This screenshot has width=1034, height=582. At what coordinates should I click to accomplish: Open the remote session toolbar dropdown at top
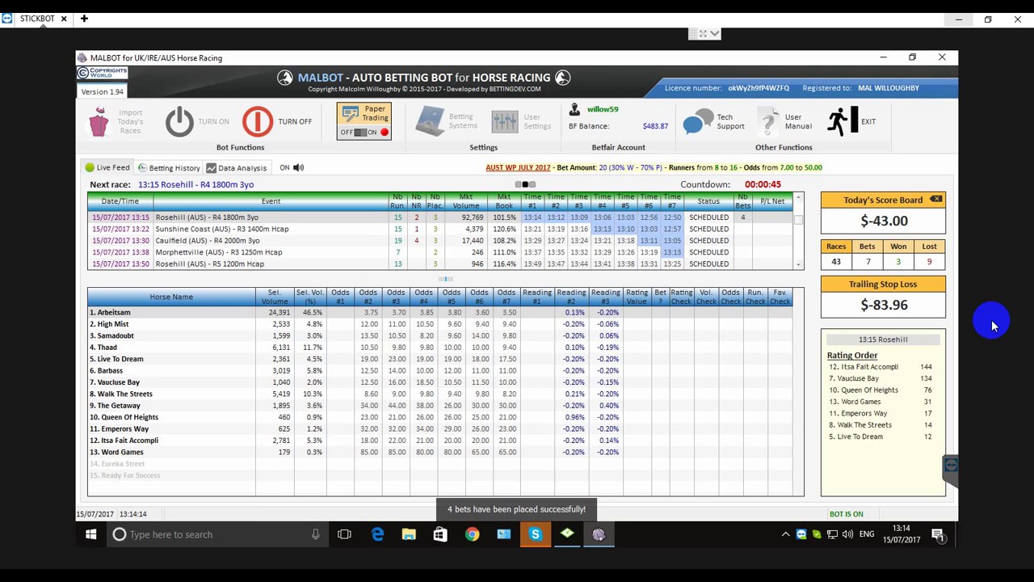click(x=715, y=33)
